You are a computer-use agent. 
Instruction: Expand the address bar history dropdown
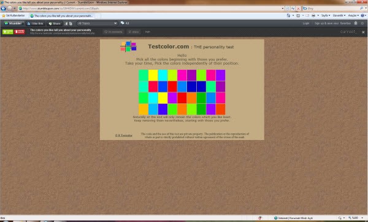[283, 9]
